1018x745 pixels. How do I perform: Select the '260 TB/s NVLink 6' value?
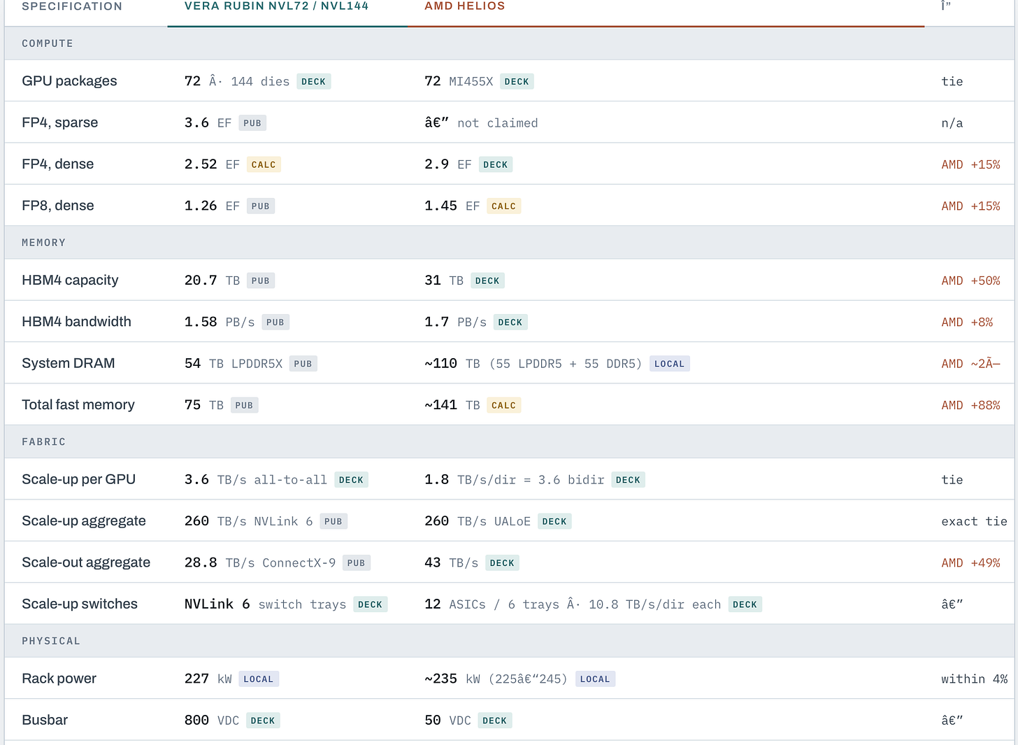[248, 521]
